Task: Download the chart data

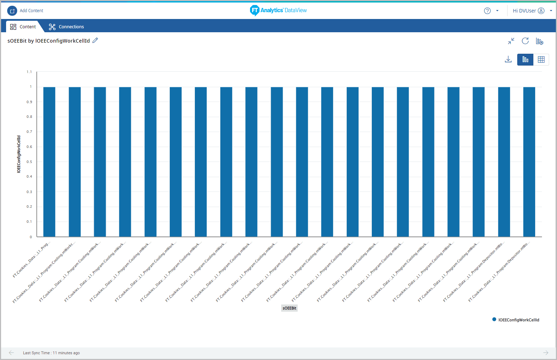Action: 508,59
